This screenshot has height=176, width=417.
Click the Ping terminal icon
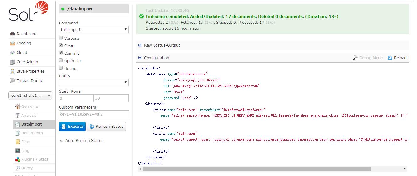point(18,151)
